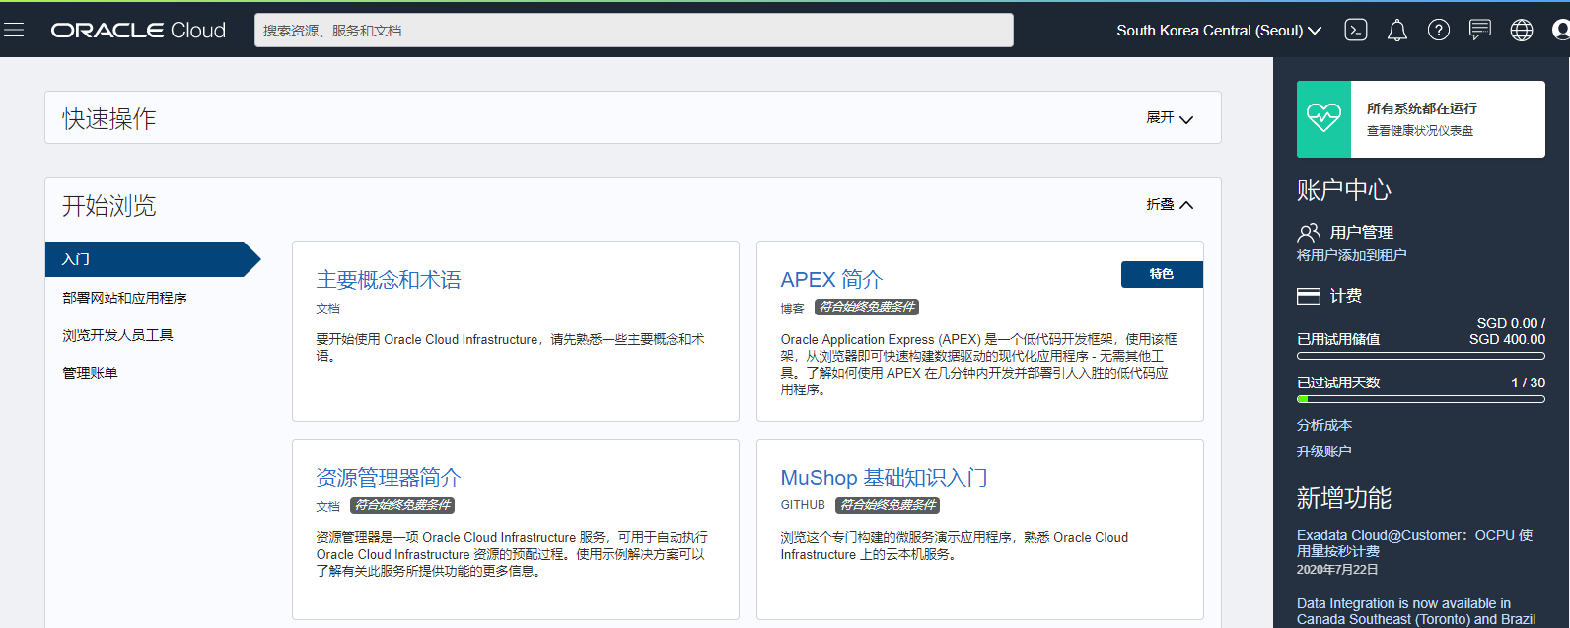
Task: Open 用户管理 in account center
Action: click(x=1362, y=233)
